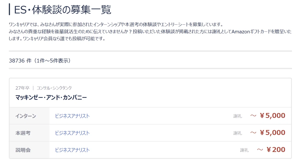This screenshot has width=300, height=163.
Task: Open the 説明会 ビジネスアナリスト link
Action: coord(72,150)
